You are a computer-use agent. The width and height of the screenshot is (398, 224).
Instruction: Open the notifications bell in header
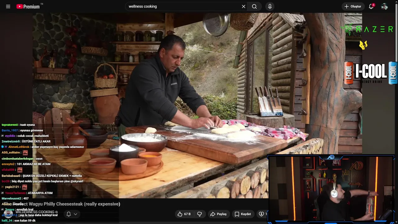click(371, 7)
